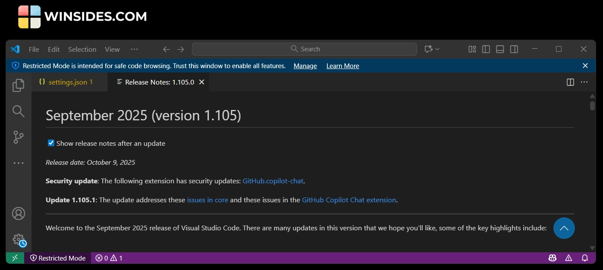Expand the hidden menu bar items ellipsis

tap(134, 49)
